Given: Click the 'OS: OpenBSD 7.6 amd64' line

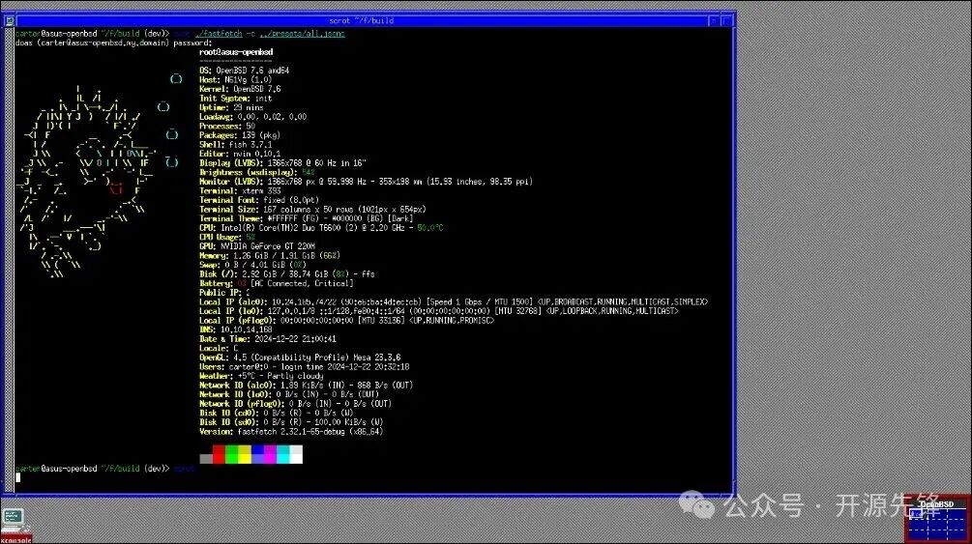Looking at the screenshot, I should coord(245,71).
